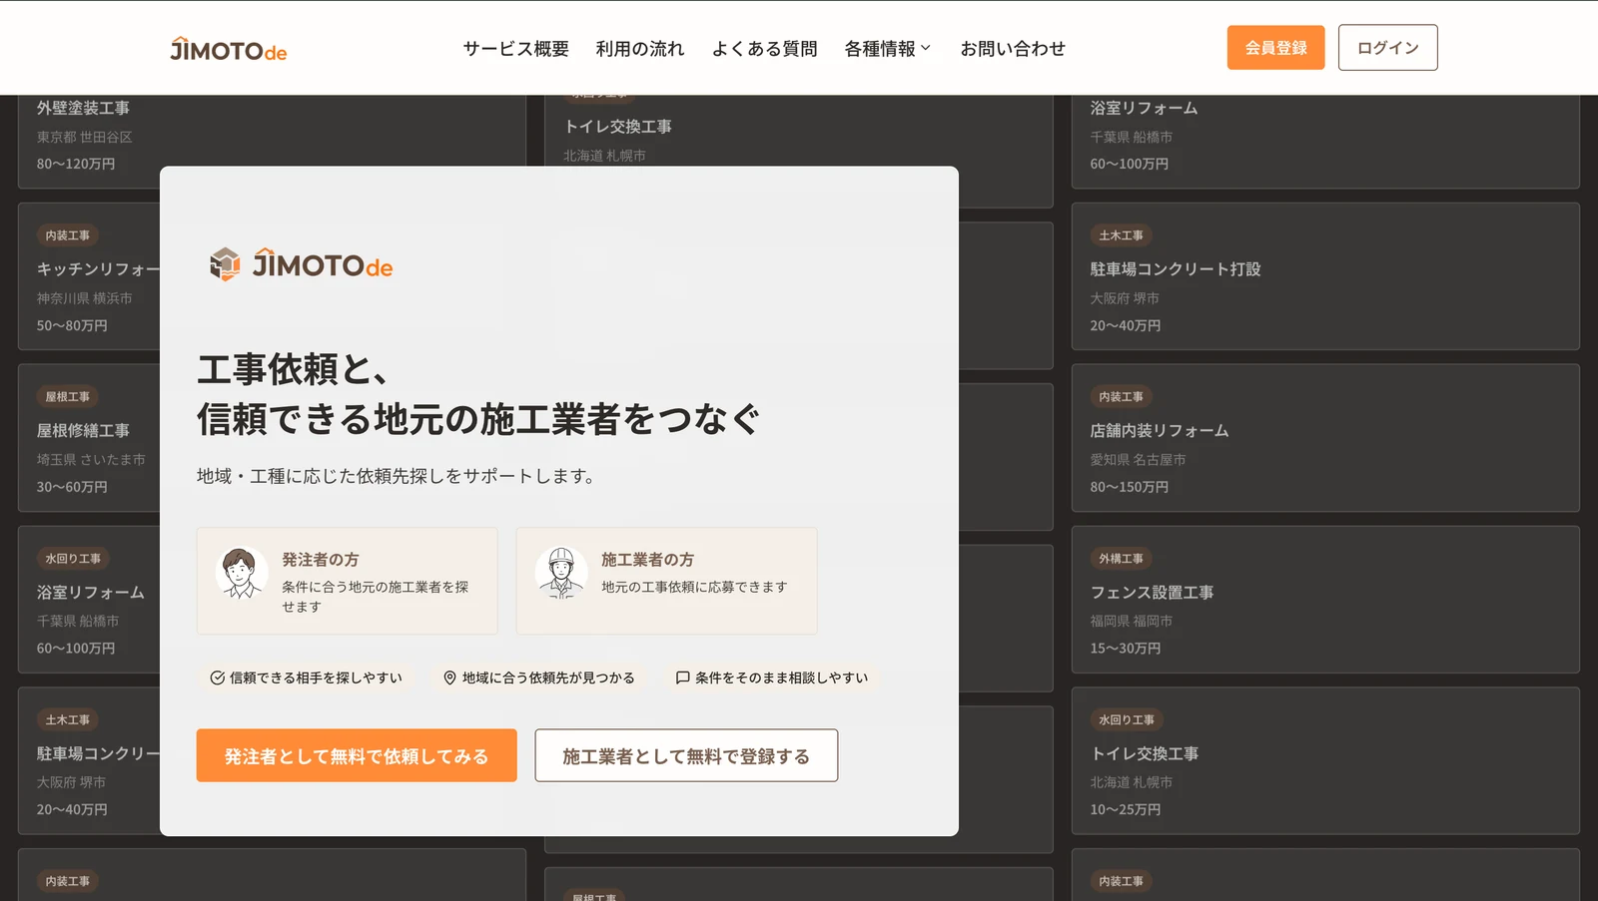Click the 水回り工事 tag above the right-hand トイレ交換工事
The image size is (1598, 901).
coord(1127,719)
